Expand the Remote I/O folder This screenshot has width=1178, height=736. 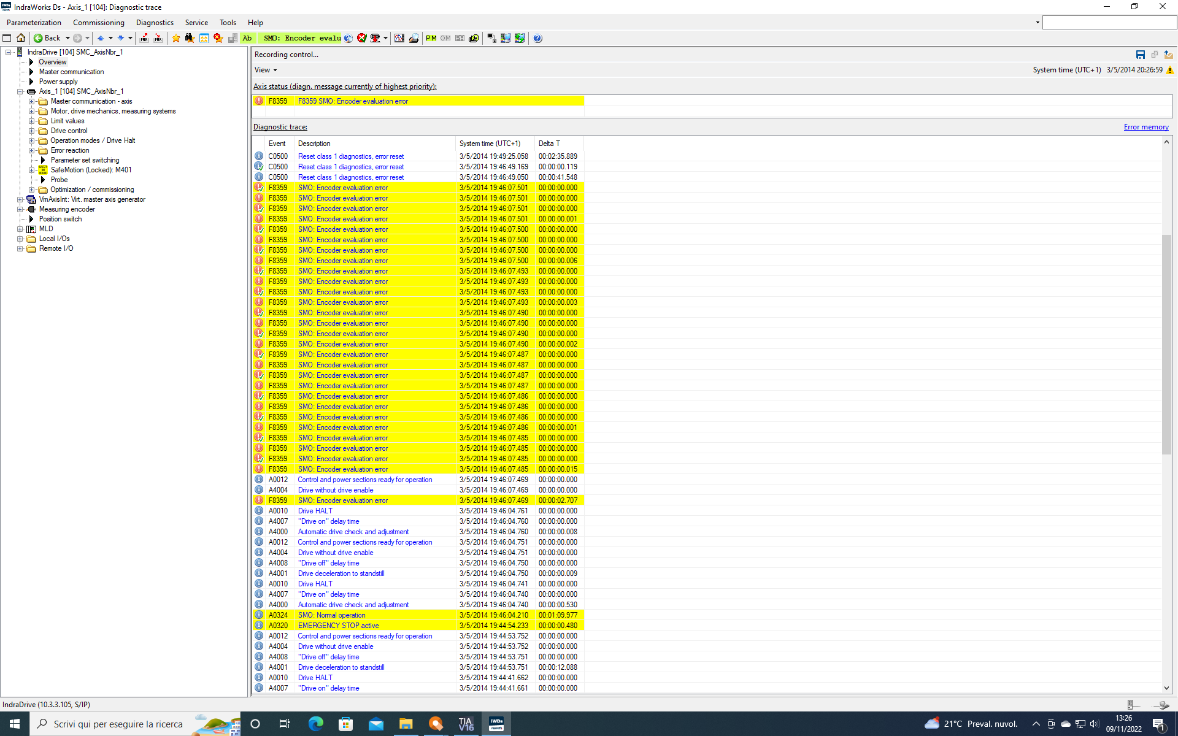pos(20,248)
